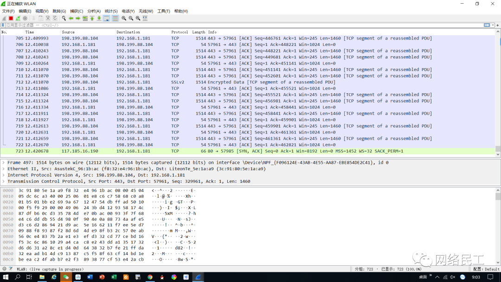
Task: Expand Internet Protocol Version 4 row
Action: point(4,175)
